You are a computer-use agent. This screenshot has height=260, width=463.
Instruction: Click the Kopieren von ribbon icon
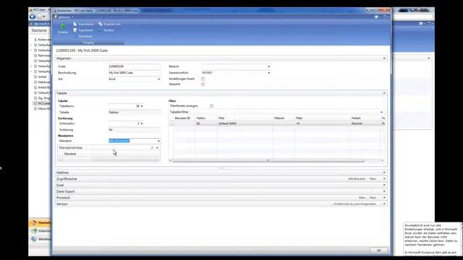point(101,24)
